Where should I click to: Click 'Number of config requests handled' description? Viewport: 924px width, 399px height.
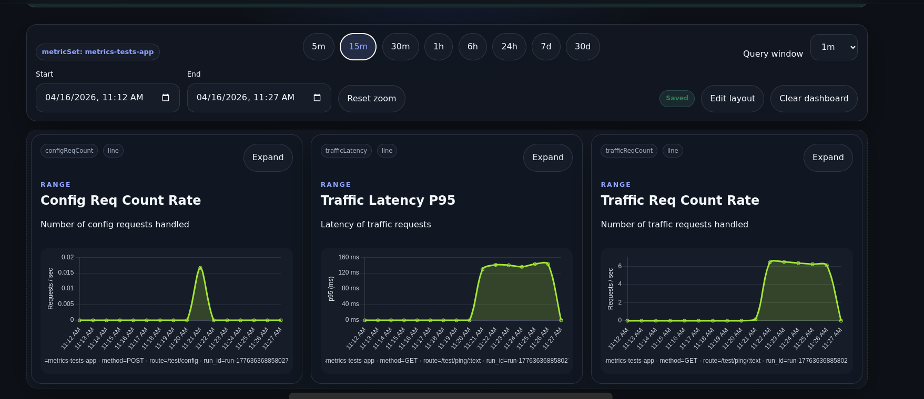coord(115,225)
